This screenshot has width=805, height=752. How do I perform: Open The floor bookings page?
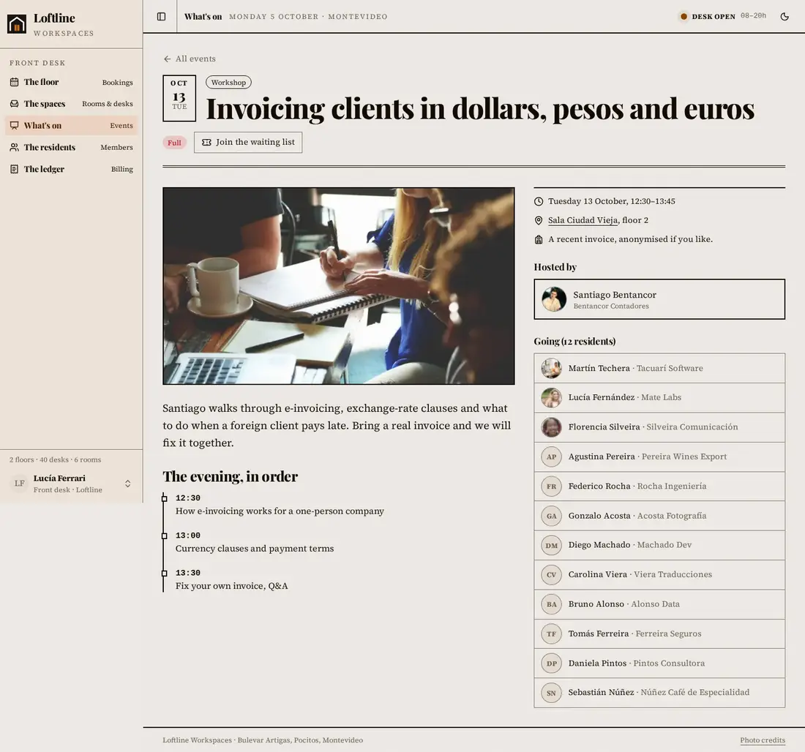[72, 82]
